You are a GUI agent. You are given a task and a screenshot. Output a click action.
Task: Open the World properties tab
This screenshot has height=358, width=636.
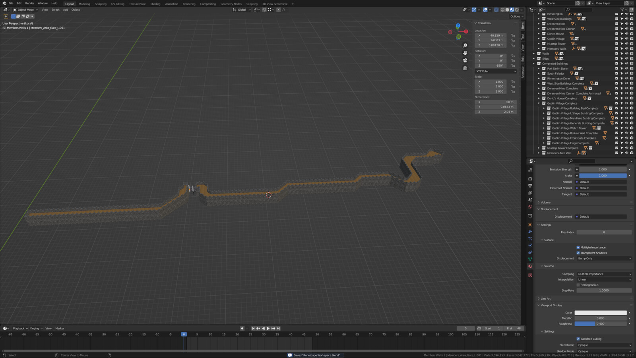click(530, 207)
